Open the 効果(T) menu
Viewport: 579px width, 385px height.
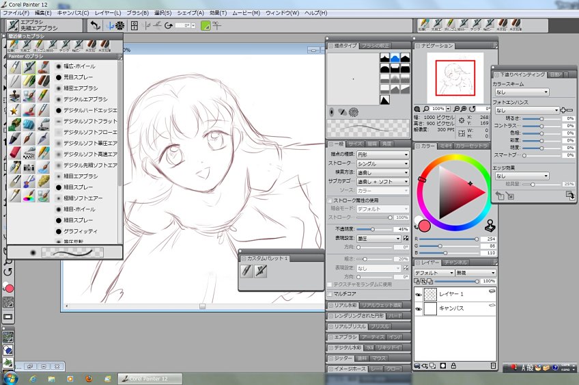tap(218, 13)
